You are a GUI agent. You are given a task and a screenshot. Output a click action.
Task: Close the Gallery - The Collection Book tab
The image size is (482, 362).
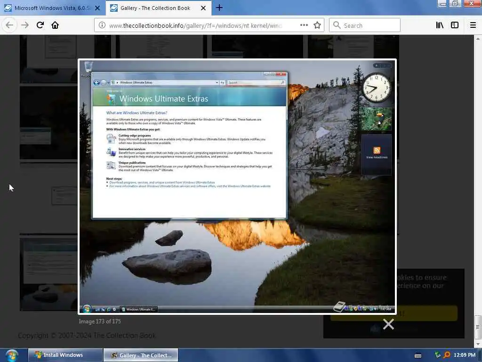pyautogui.click(x=203, y=8)
